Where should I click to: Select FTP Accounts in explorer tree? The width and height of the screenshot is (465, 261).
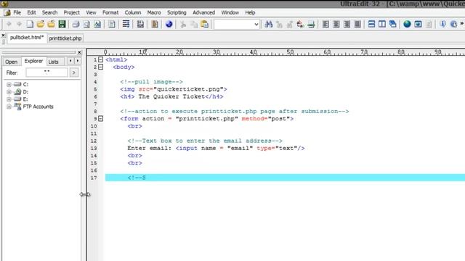click(38, 107)
